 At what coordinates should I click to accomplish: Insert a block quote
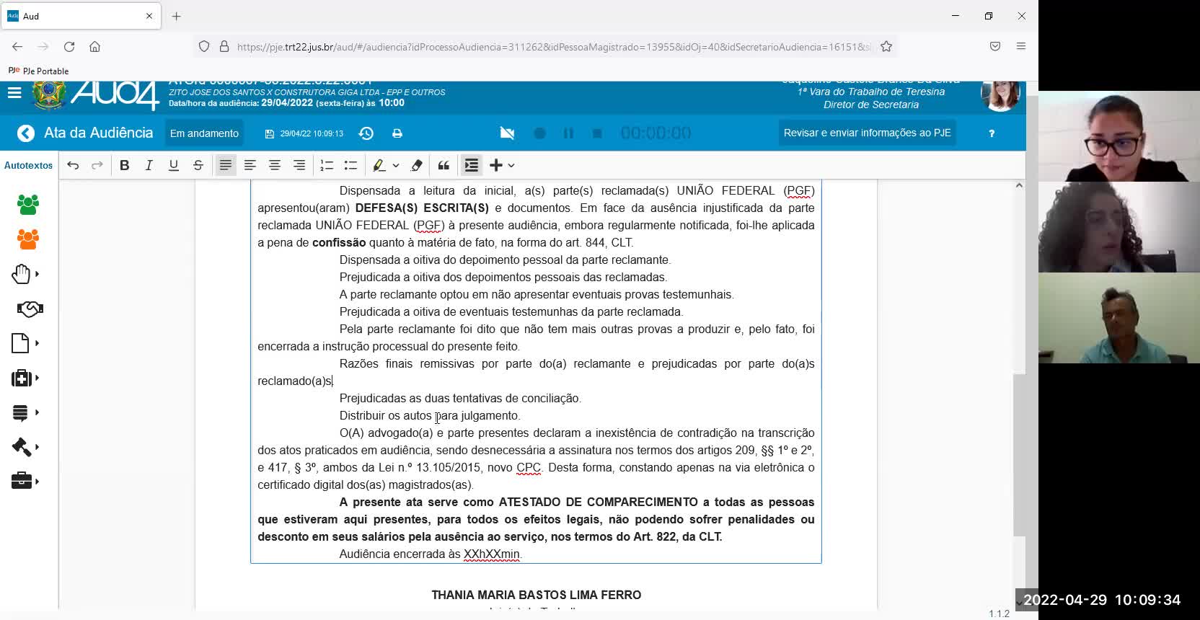coord(444,165)
